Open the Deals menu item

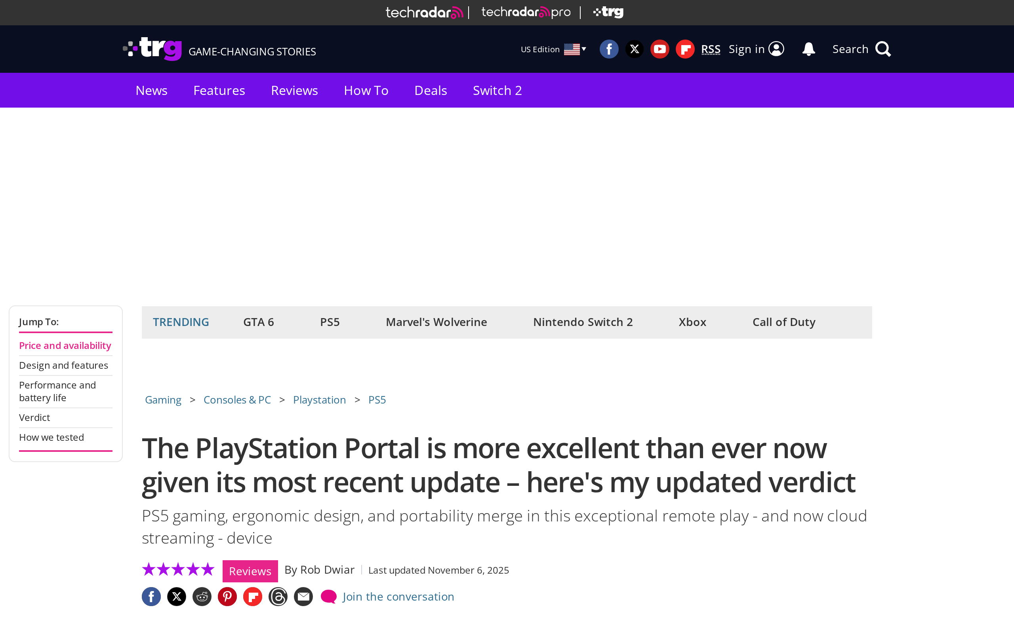click(x=430, y=91)
